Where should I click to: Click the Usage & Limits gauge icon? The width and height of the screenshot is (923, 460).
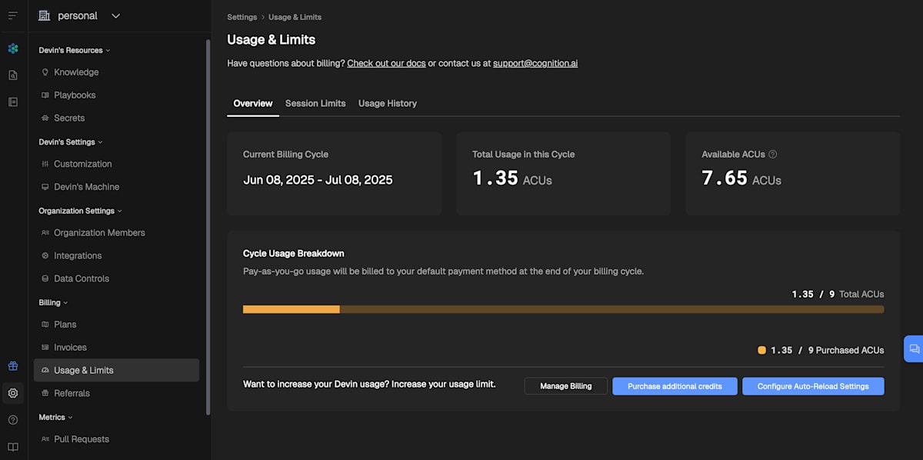point(45,371)
